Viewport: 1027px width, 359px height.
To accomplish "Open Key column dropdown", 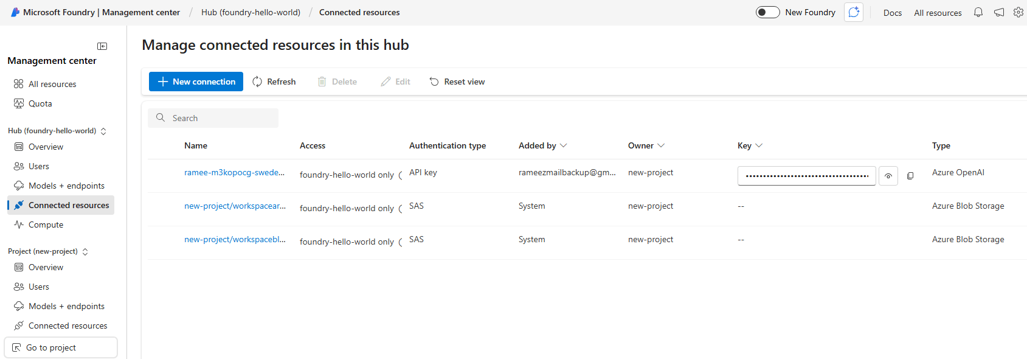I will pyautogui.click(x=759, y=145).
